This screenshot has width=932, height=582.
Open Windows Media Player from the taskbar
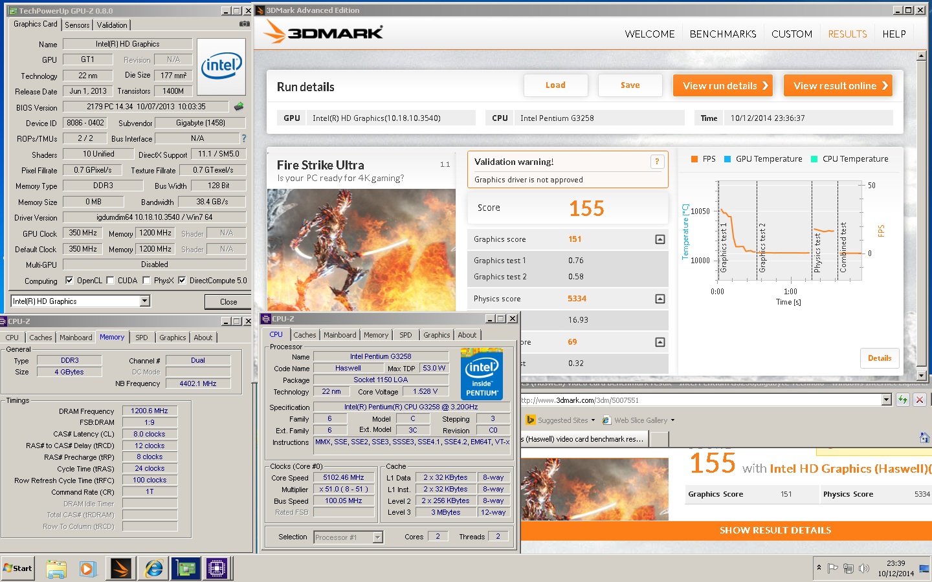(87, 569)
